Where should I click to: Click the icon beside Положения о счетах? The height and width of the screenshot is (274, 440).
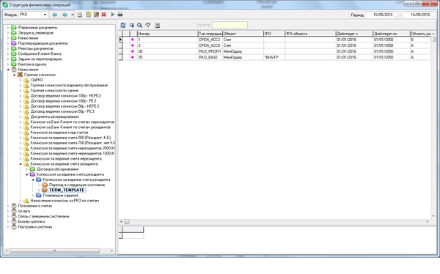pos(14,206)
